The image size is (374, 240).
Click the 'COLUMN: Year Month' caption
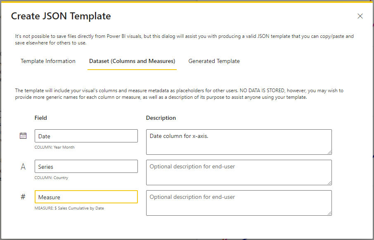(x=54, y=147)
